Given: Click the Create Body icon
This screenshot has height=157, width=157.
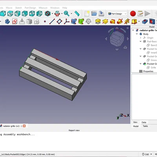Looking at the screenshot, I should point(7,21).
